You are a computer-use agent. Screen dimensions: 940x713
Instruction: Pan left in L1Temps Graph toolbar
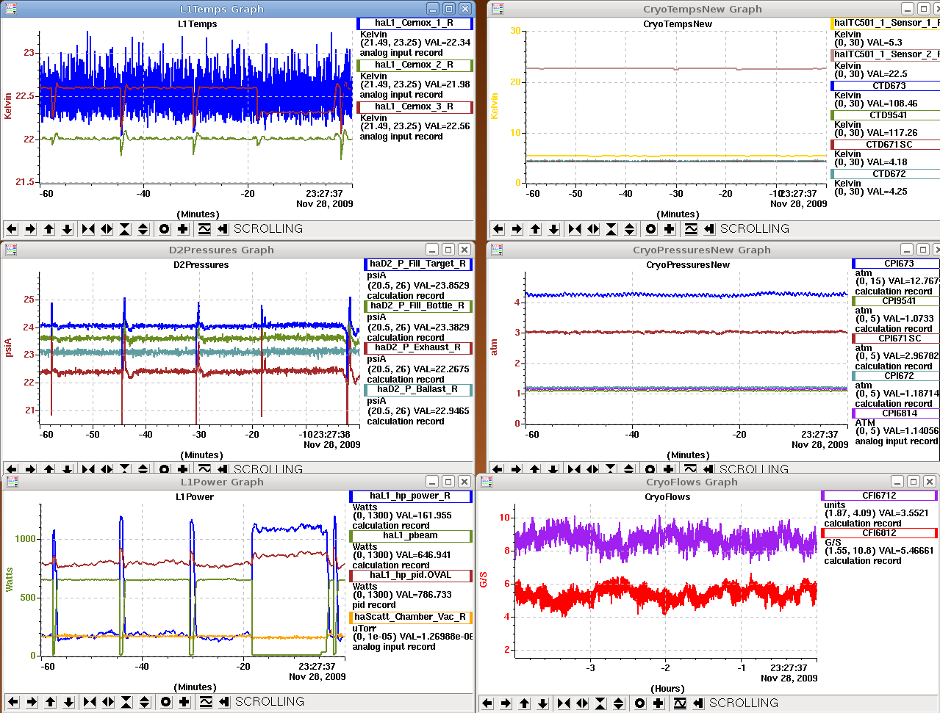[x=12, y=229]
